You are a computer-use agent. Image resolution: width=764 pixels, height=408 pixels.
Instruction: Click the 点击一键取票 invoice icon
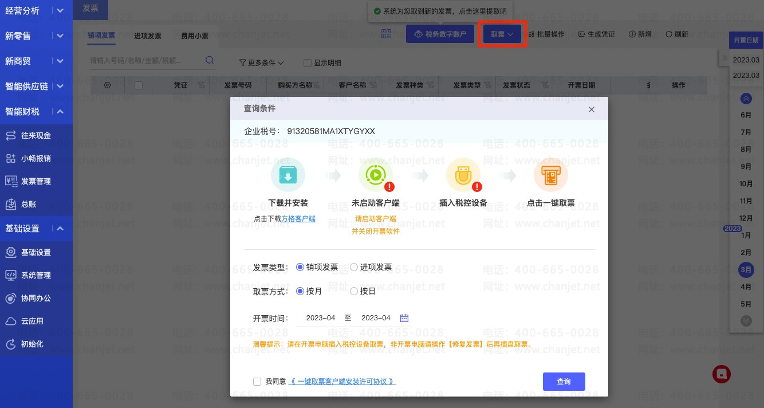(x=550, y=175)
